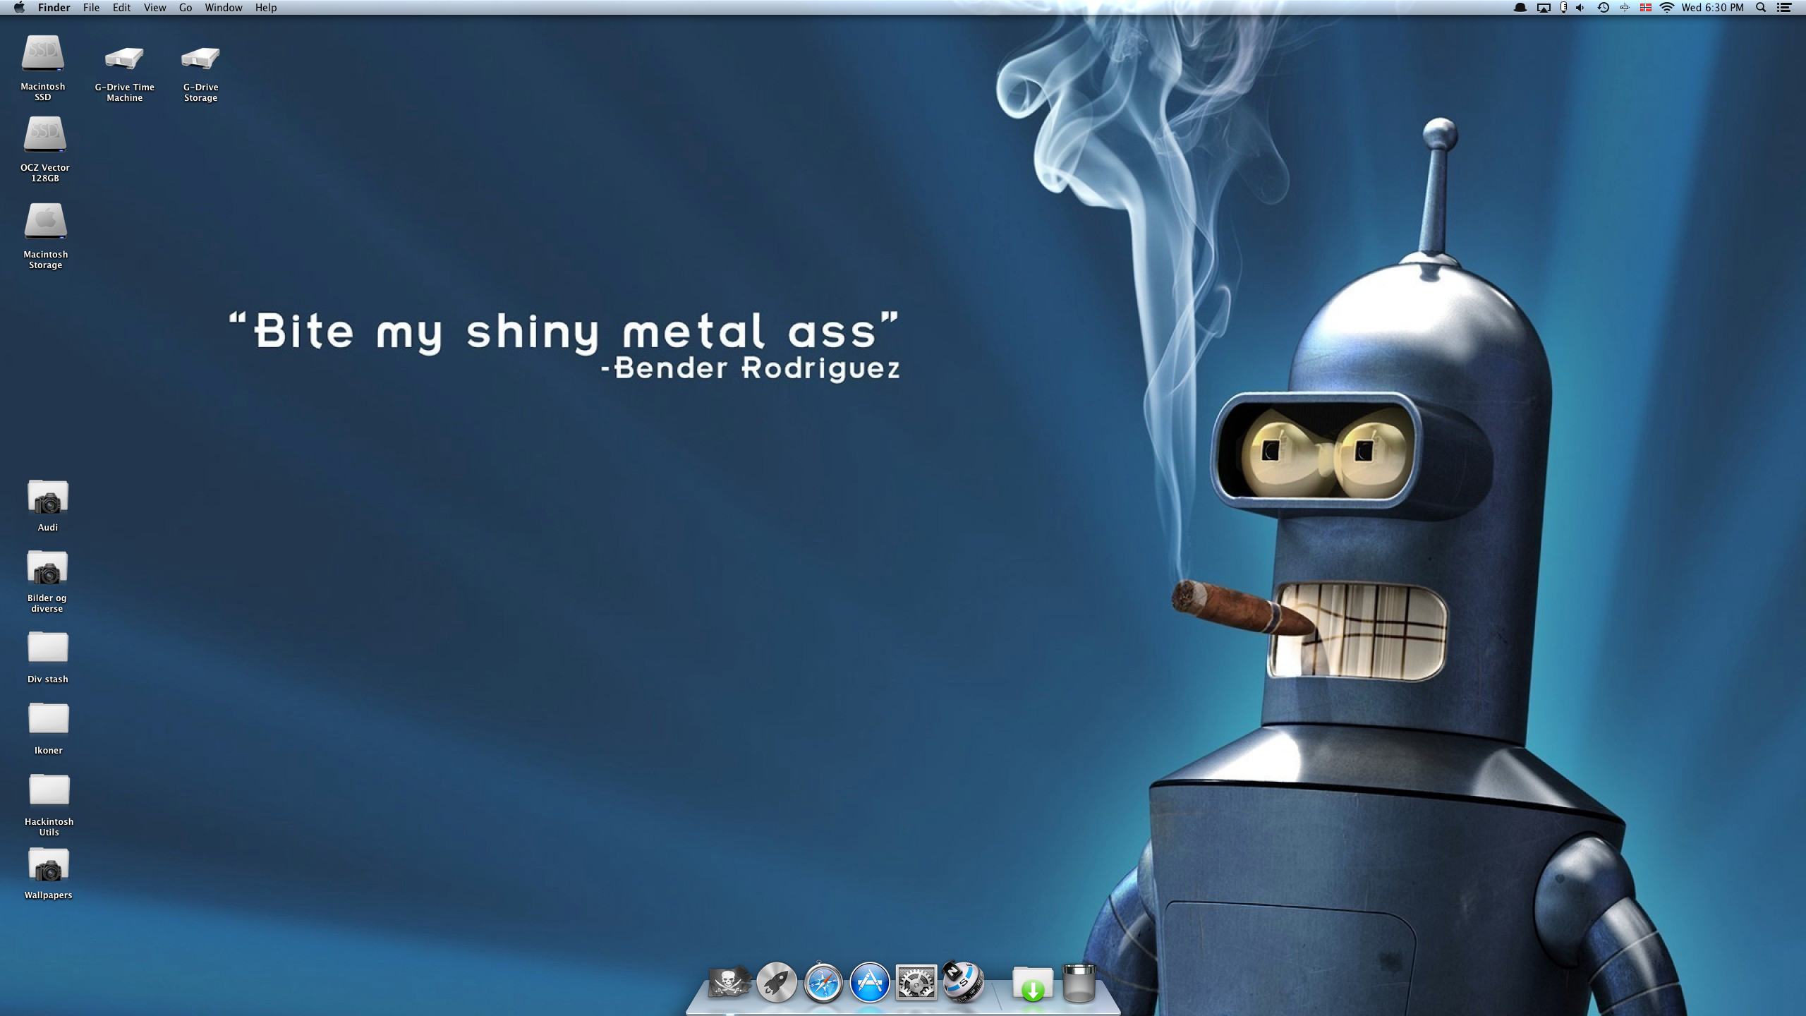Select the Div stash folder
The height and width of the screenshot is (1016, 1806).
click(48, 648)
